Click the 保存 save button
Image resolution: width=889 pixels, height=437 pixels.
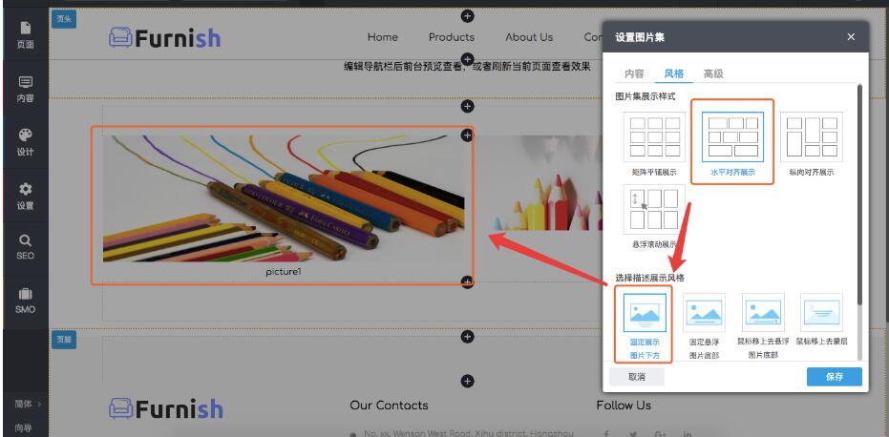point(834,377)
